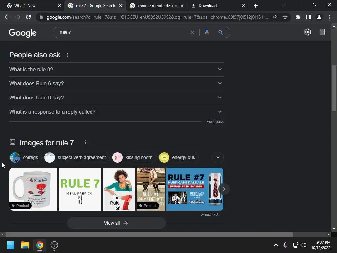Filter images by kissing booth chip
Image resolution: width=337 pixels, height=253 pixels.
(x=134, y=157)
